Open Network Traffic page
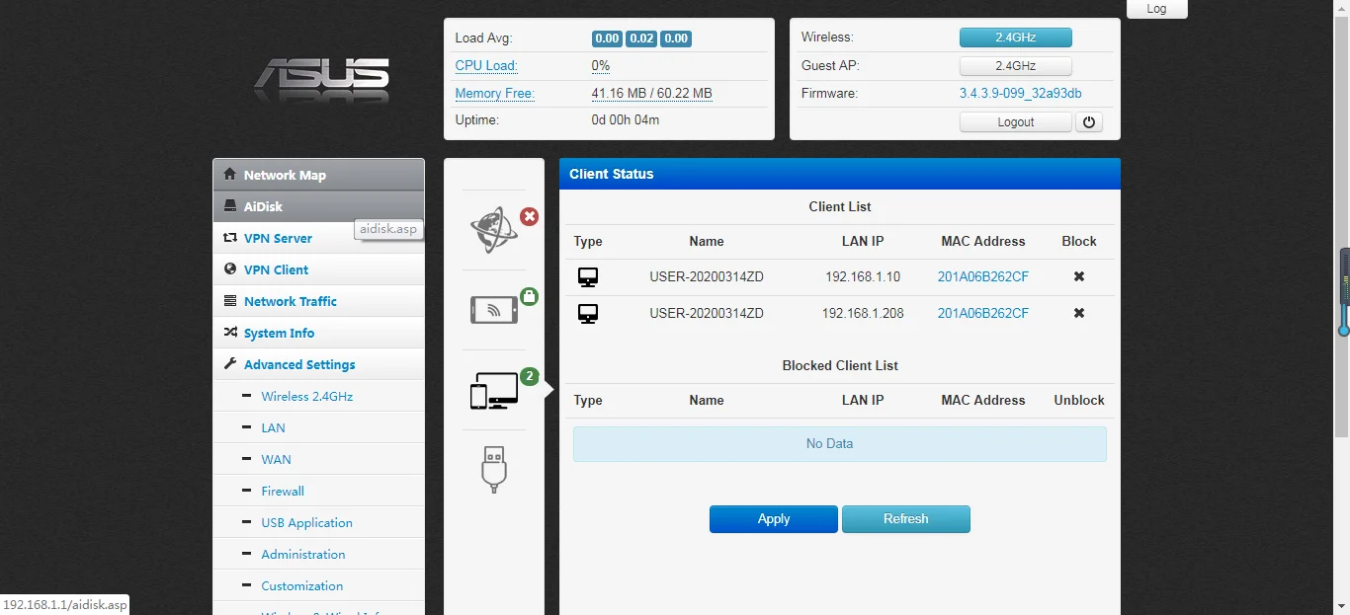The width and height of the screenshot is (1350, 615). (x=318, y=301)
